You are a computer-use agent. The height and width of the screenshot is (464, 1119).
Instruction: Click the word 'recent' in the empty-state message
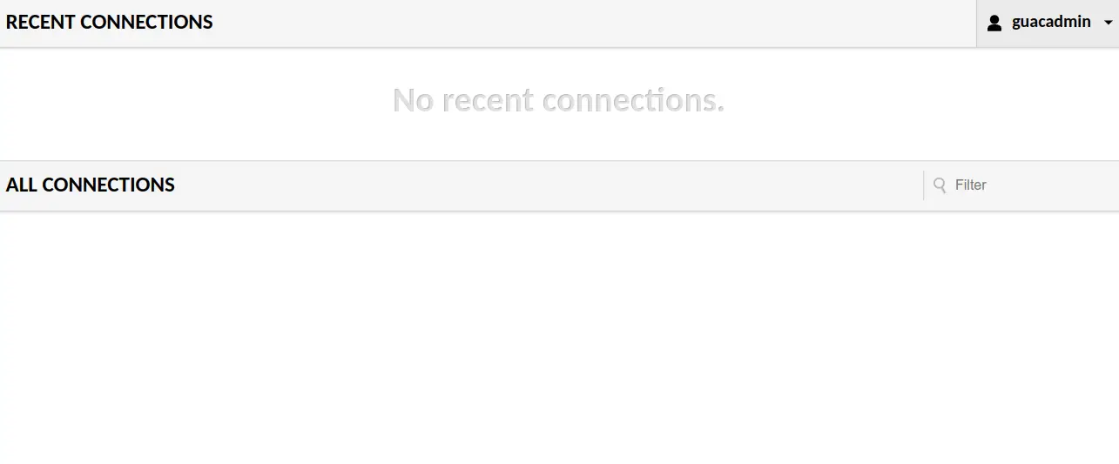(x=487, y=101)
